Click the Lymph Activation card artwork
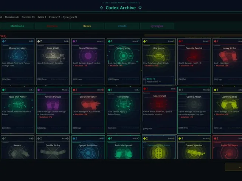Viewport: 242px width, 181px height. click(x=88, y=153)
